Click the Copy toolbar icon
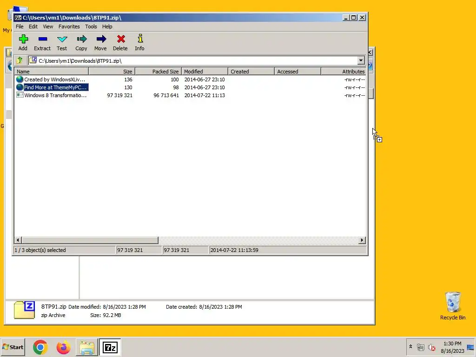476x357 pixels. click(81, 39)
